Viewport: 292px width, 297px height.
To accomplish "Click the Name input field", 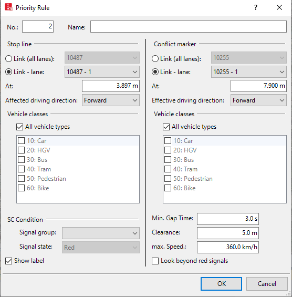I will (189, 26).
